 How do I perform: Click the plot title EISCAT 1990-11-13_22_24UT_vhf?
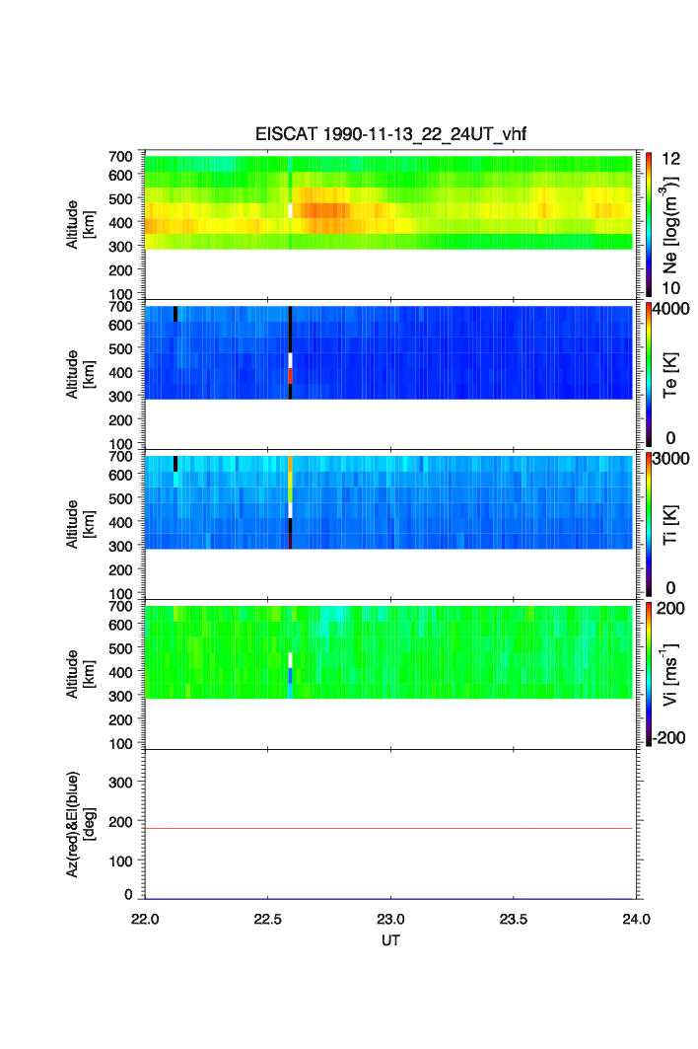click(390, 134)
